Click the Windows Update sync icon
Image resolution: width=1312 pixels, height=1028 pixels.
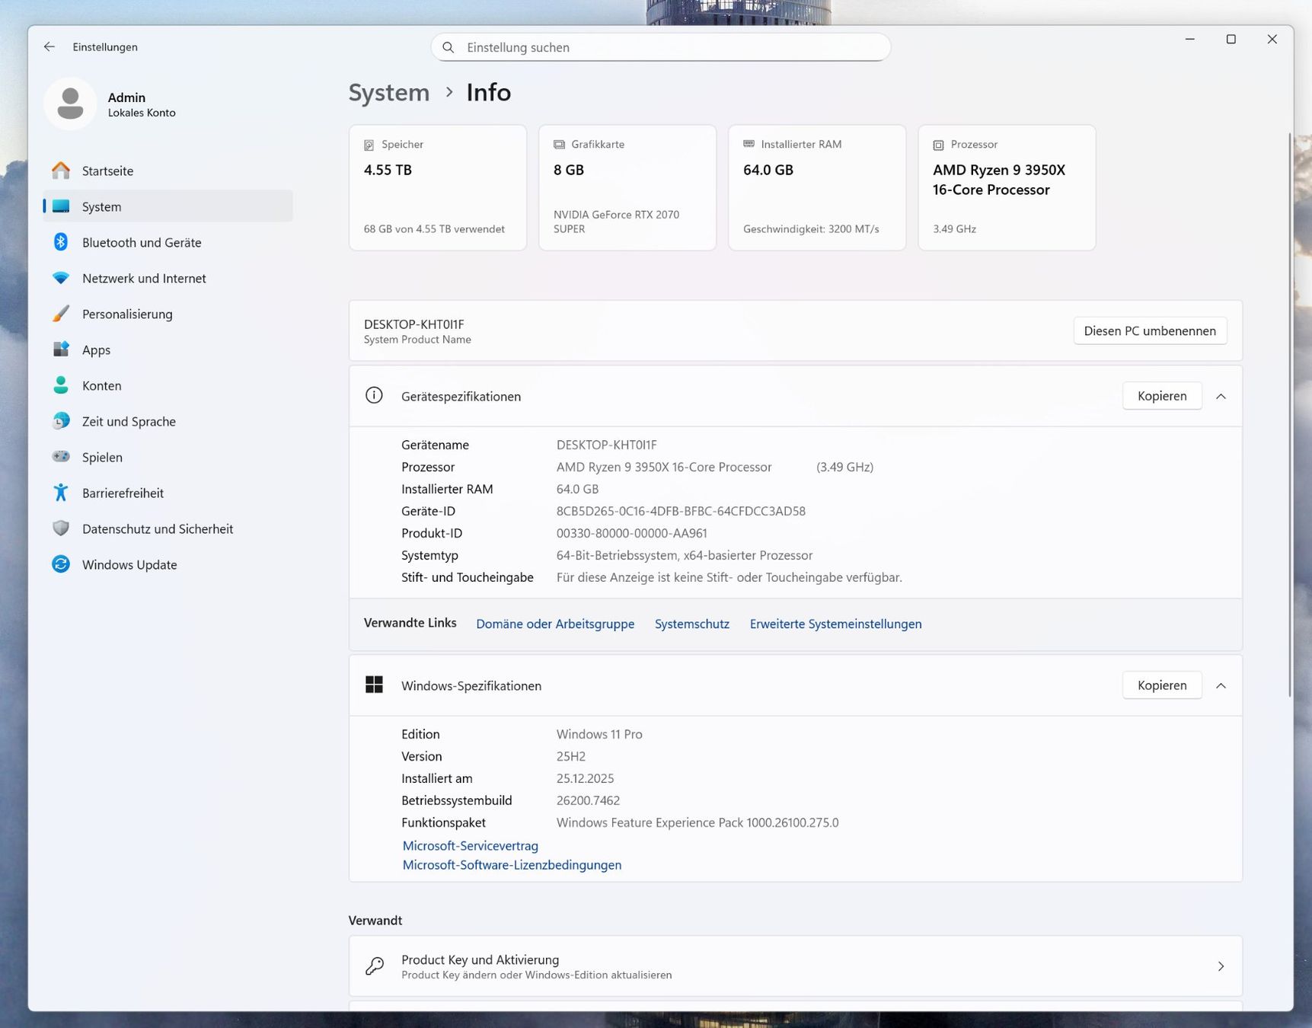click(x=61, y=564)
